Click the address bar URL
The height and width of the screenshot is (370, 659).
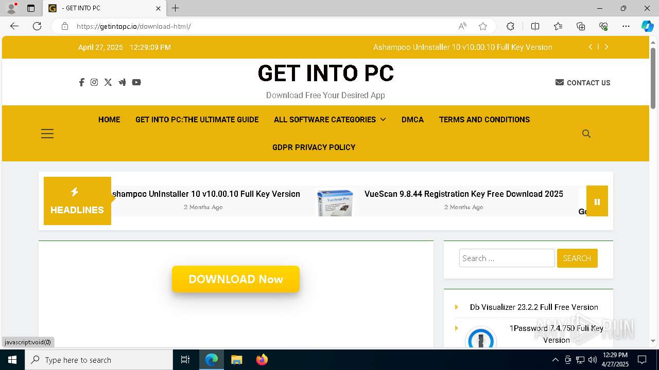(134, 26)
